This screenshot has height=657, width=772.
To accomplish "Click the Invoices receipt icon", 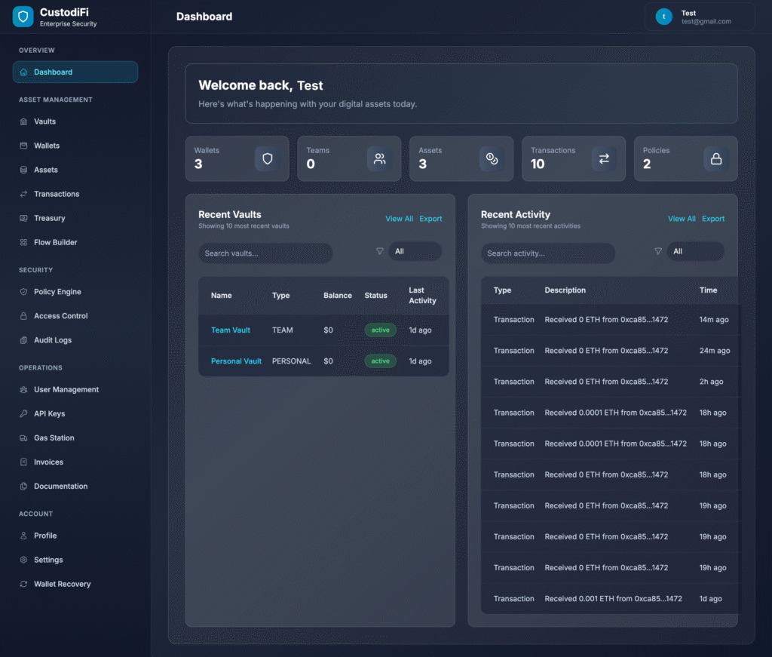I will [23, 462].
